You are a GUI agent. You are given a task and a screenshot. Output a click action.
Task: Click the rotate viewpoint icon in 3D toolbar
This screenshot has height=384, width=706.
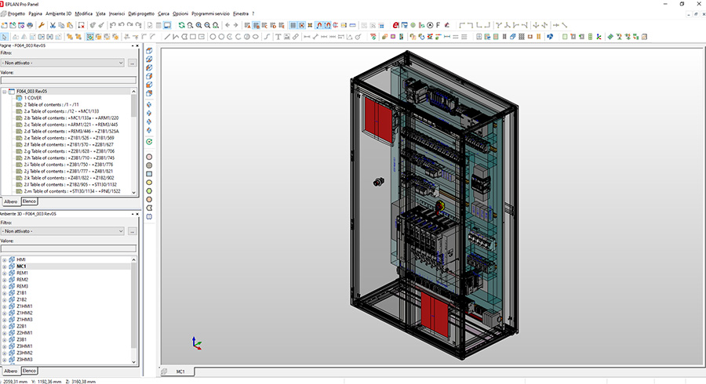pyautogui.click(x=149, y=142)
